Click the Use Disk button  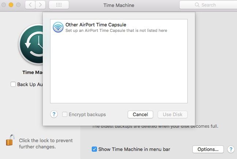tap(173, 114)
